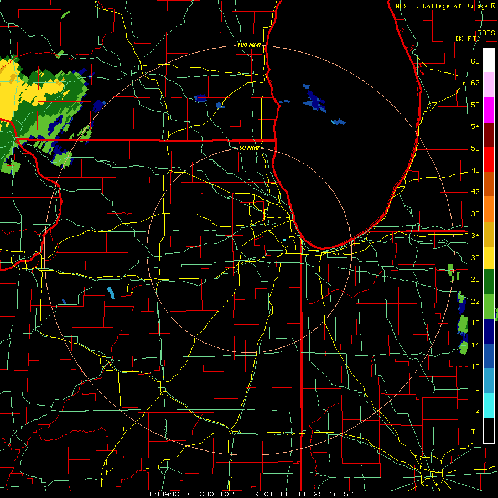Click the navy blue legend swatch

coord(489,331)
